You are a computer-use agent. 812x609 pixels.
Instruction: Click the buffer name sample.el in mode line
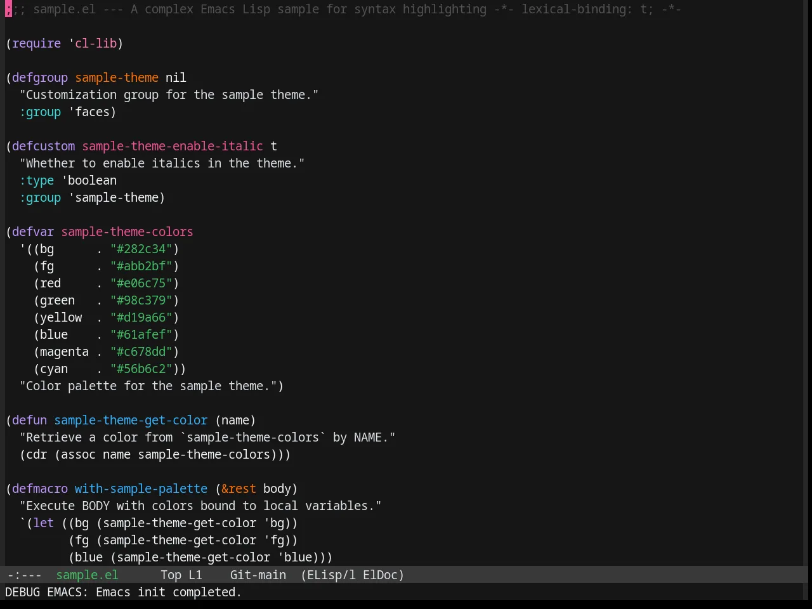click(x=87, y=575)
